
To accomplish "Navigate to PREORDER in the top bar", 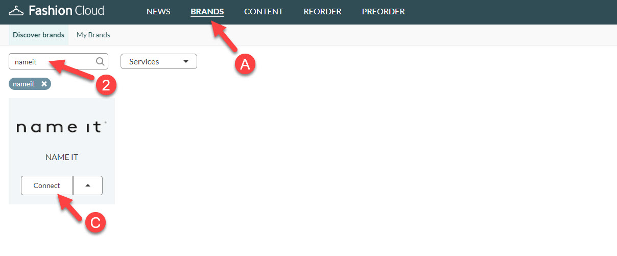I will click(383, 12).
